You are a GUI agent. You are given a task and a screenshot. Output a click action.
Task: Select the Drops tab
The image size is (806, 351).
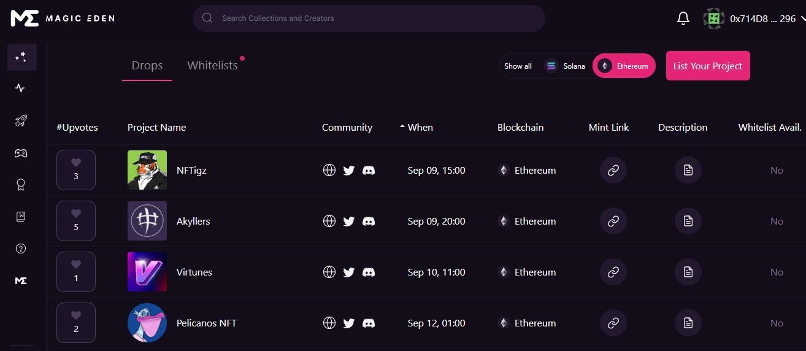coord(147,66)
